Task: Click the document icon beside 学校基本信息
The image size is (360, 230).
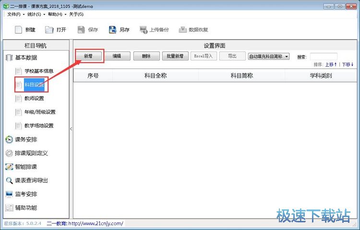Action: [18, 71]
